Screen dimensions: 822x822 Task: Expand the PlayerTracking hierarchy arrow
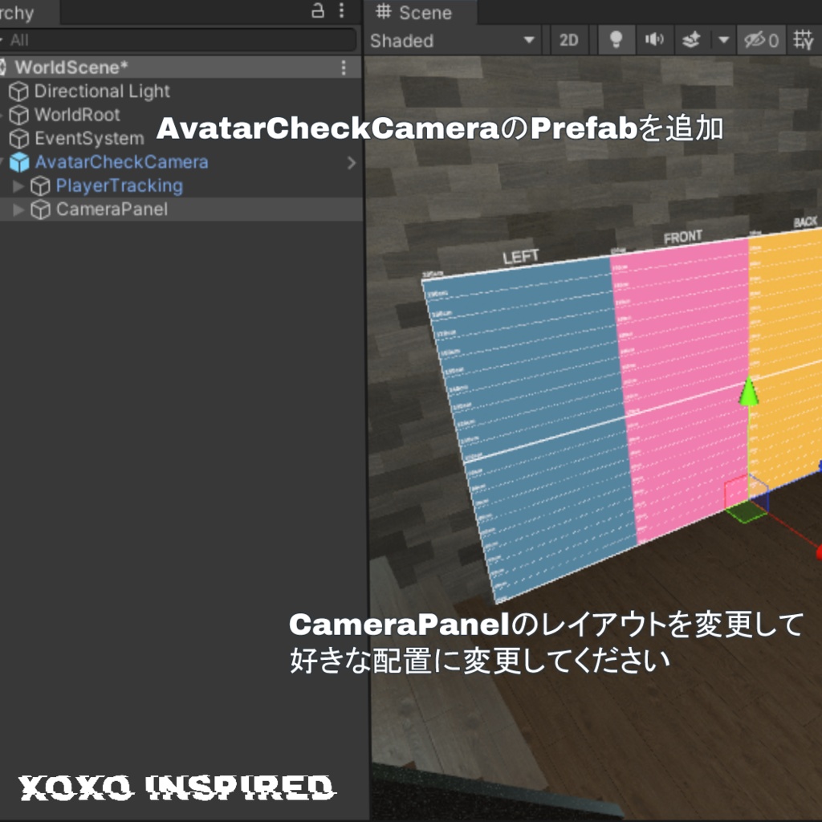pos(18,185)
